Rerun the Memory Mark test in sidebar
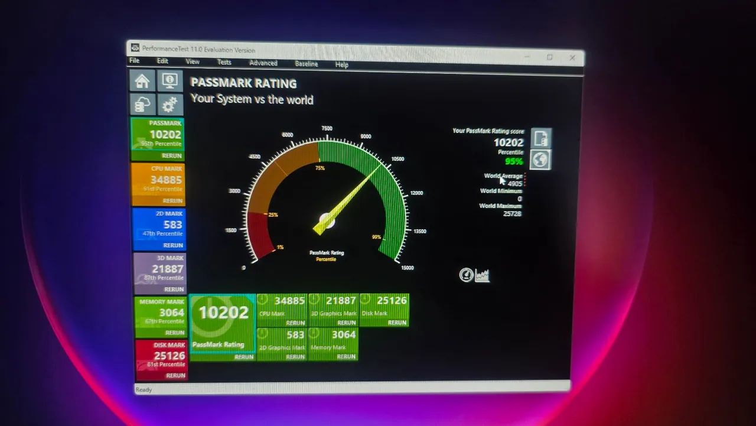The width and height of the screenshot is (756, 426). click(x=175, y=333)
